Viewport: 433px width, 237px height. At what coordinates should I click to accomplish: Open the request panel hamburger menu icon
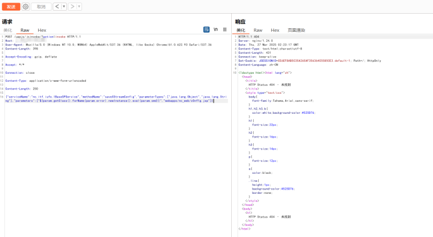225,29
